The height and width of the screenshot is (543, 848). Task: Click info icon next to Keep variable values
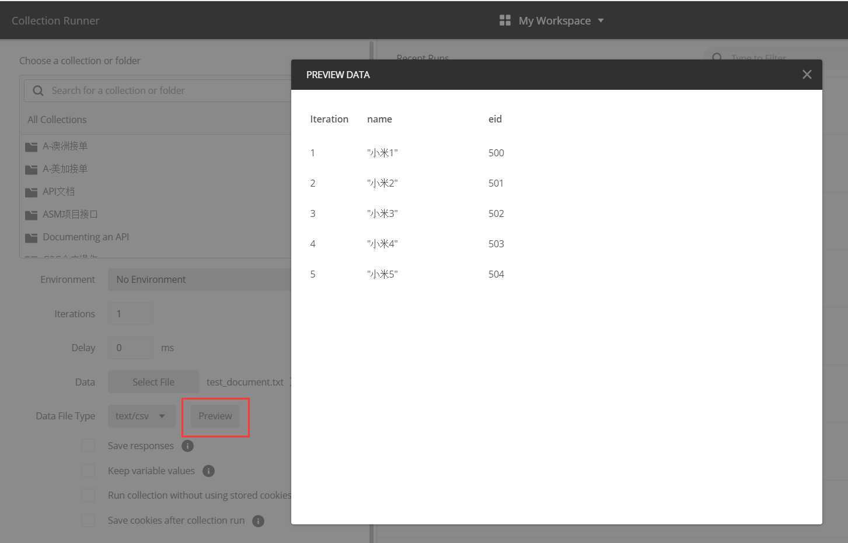pyautogui.click(x=208, y=471)
